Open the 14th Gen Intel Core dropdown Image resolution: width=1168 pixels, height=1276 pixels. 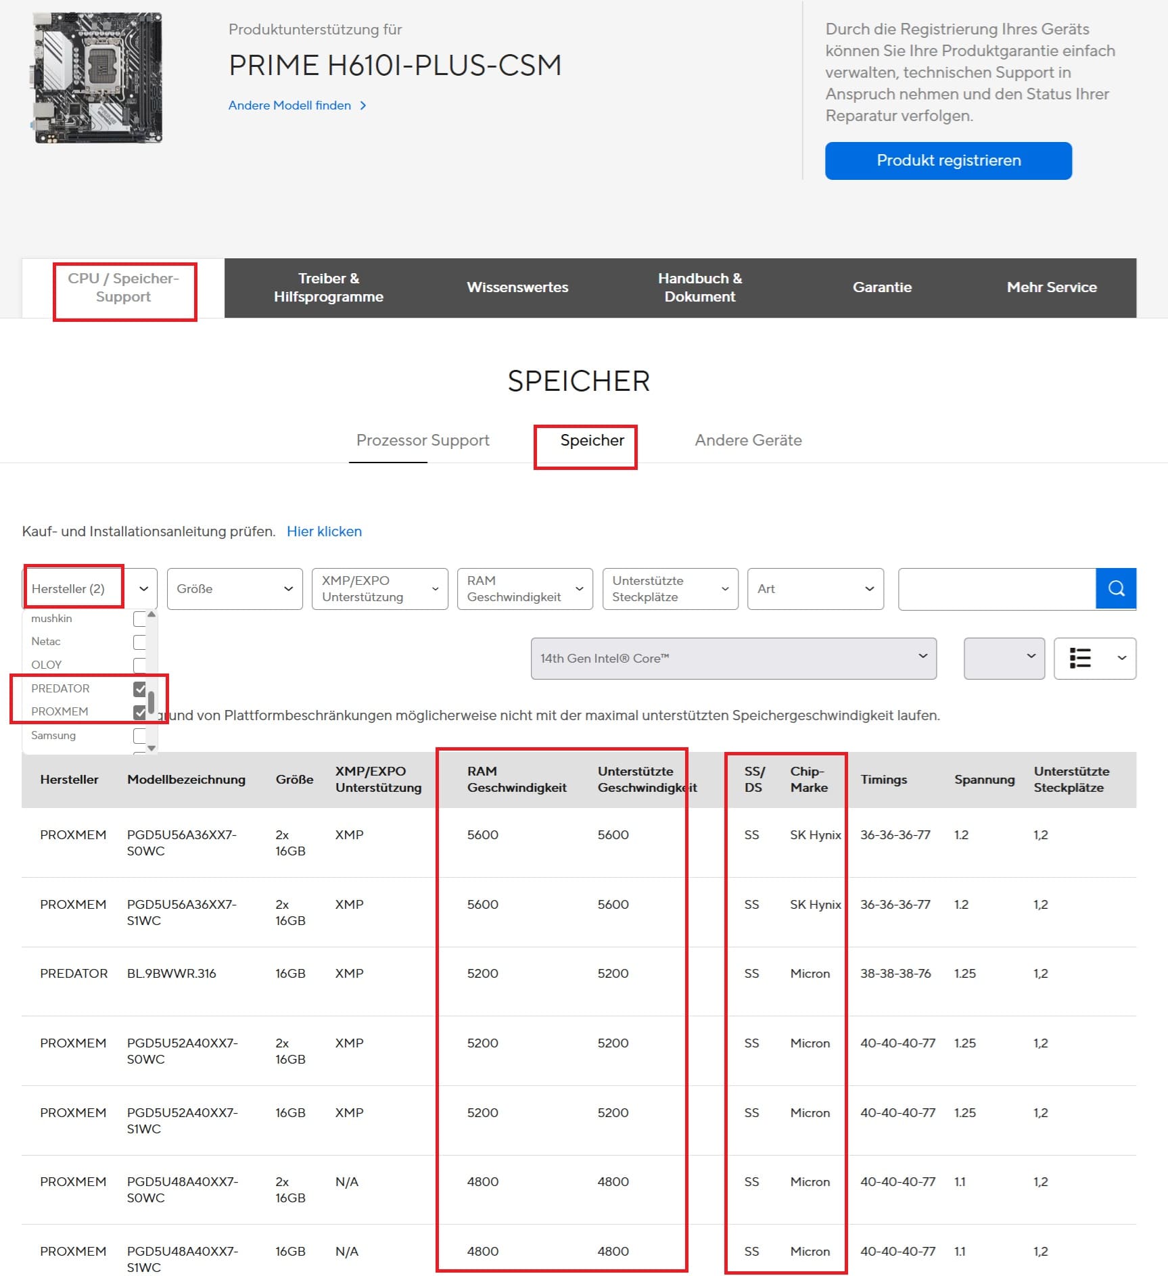click(x=734, y=658)
